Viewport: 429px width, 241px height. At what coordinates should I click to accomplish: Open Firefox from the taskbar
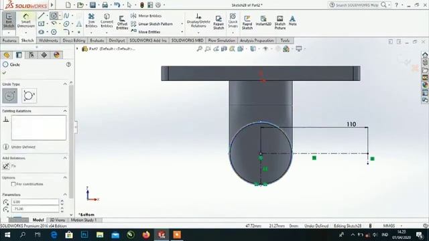[146, 235]
